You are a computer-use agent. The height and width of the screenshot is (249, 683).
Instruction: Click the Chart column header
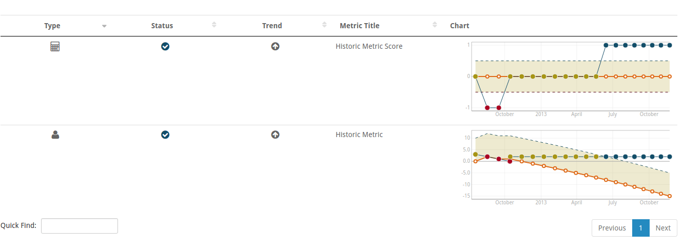(x=459, y=26)
